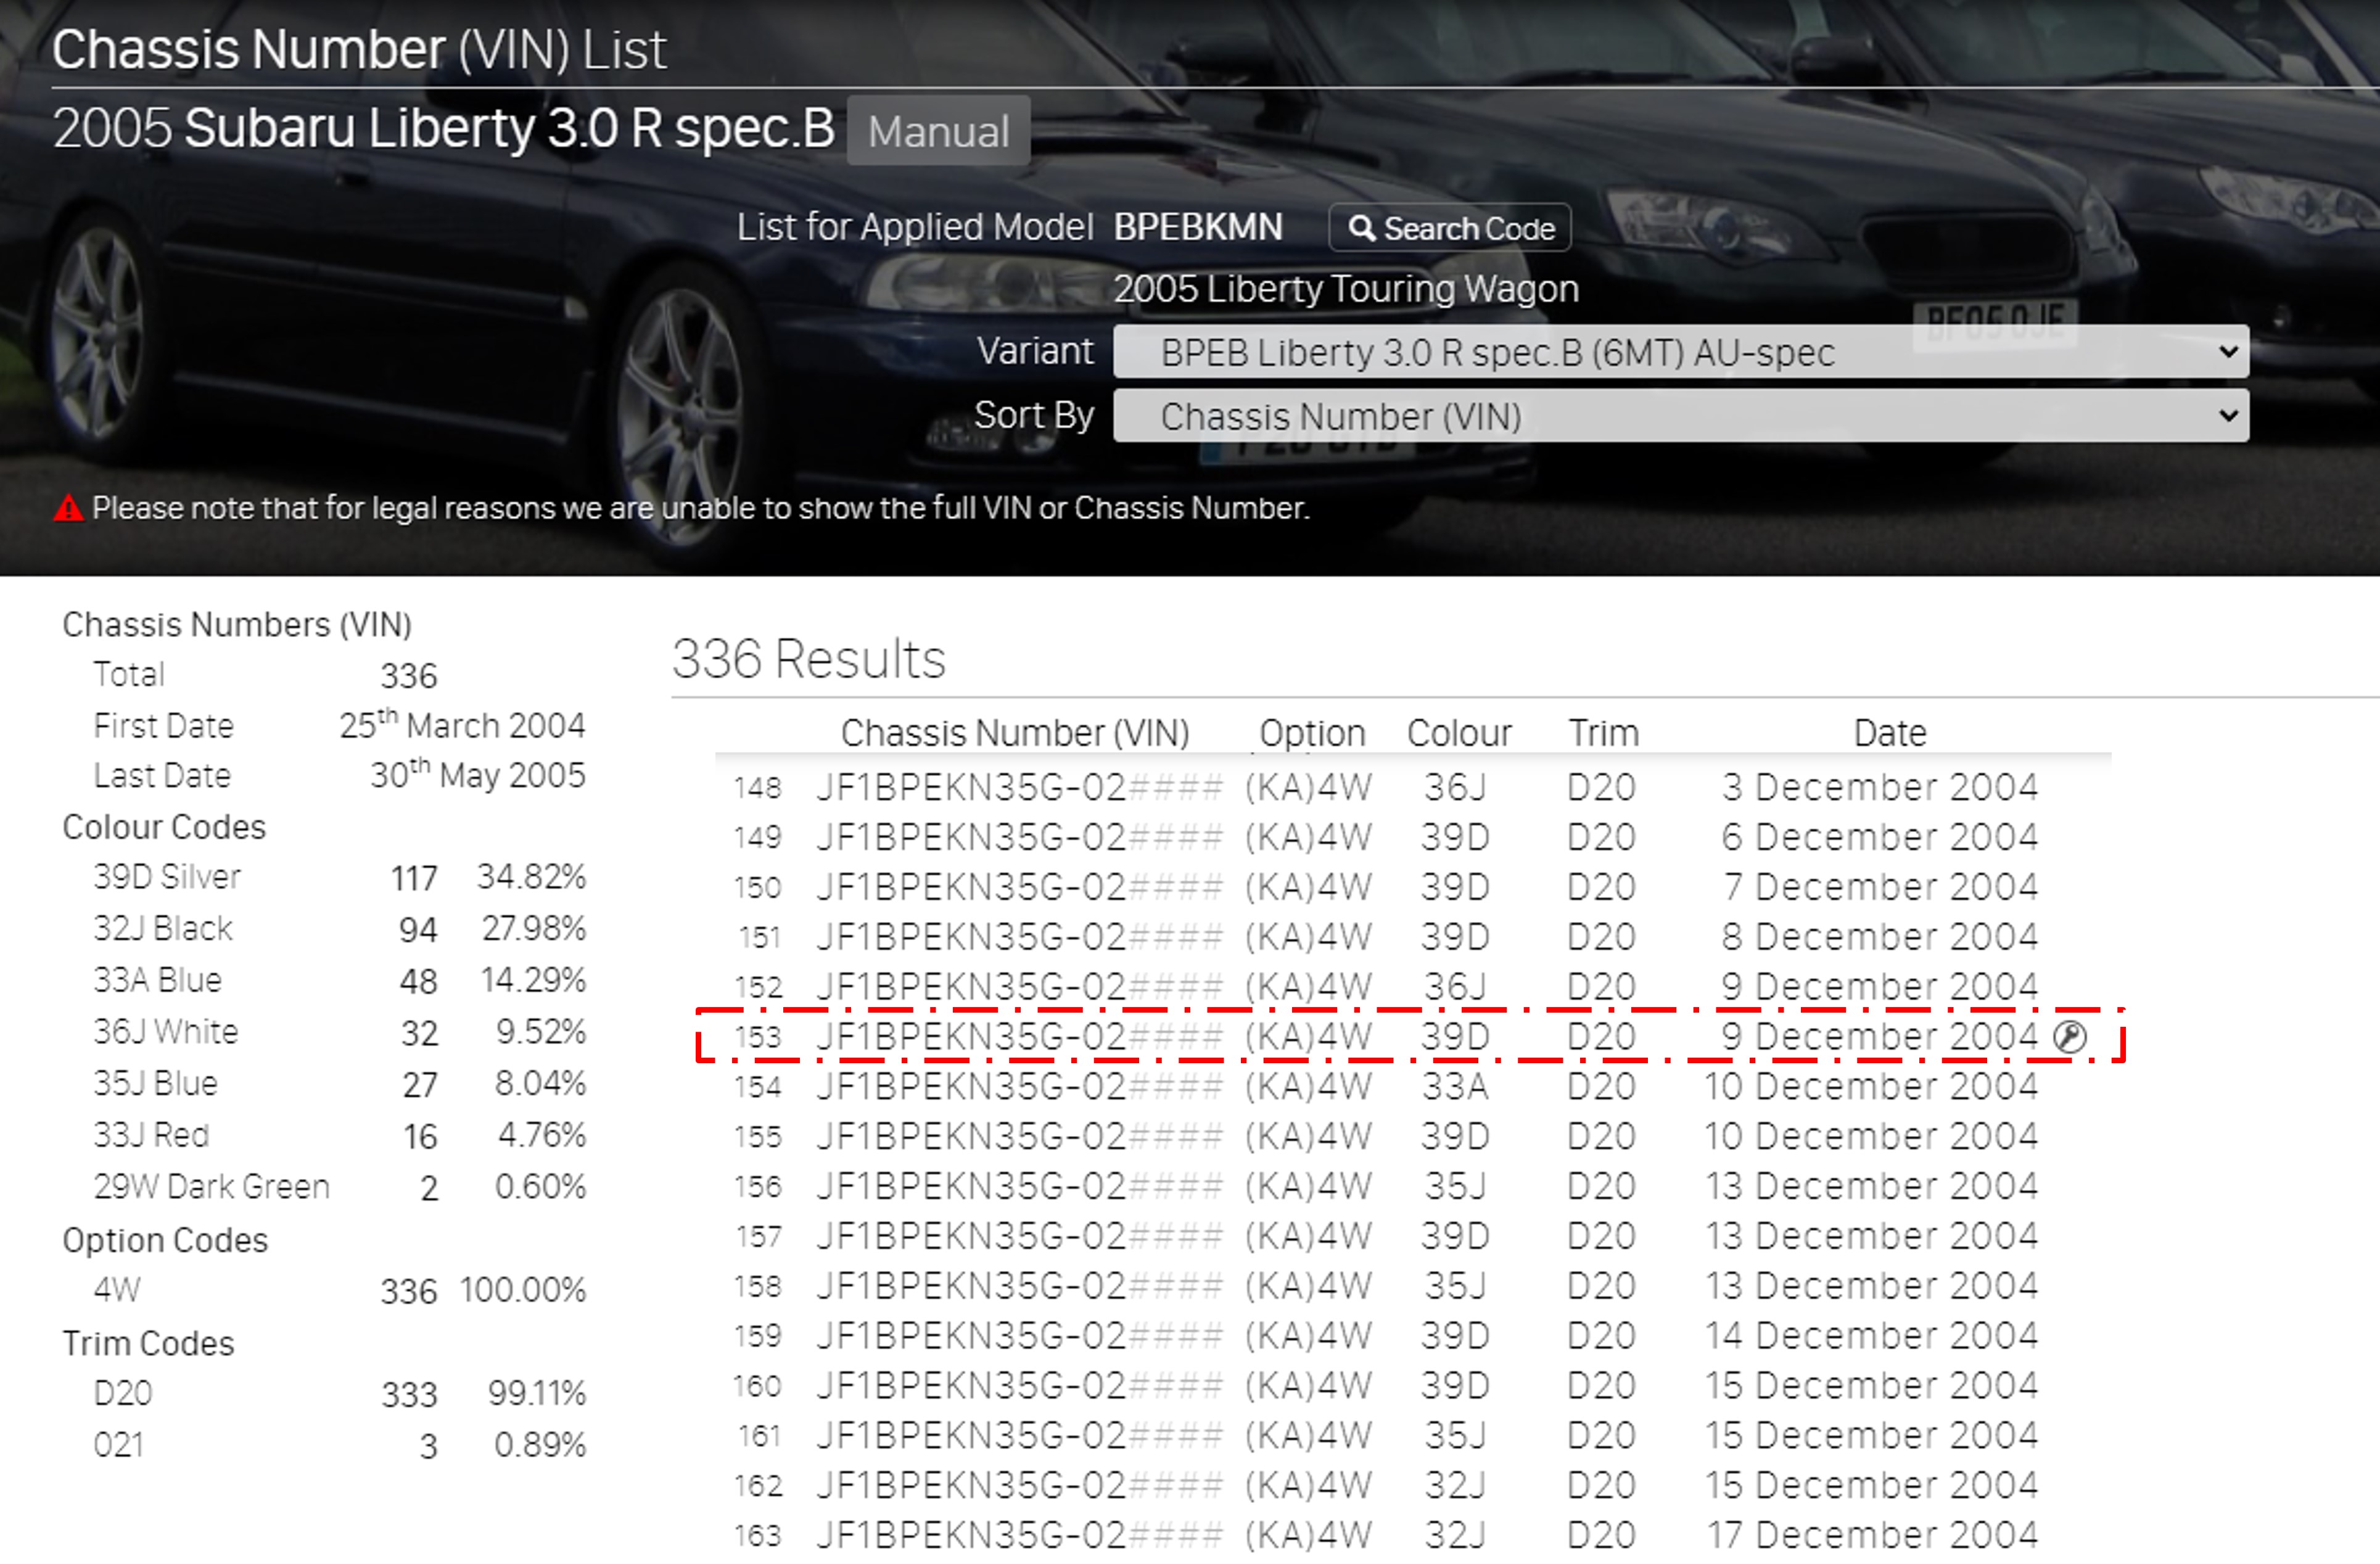Click the 33J Red colour code entry

point(151,1136)
